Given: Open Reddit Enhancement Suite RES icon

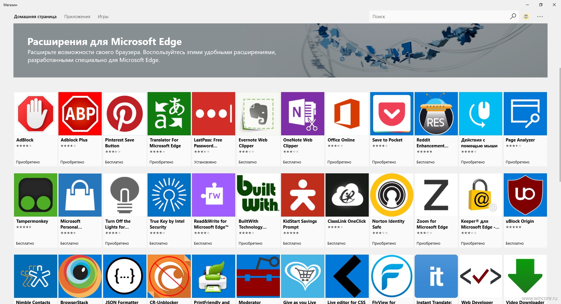Looking at the screenshot, I should click(436, 114).
